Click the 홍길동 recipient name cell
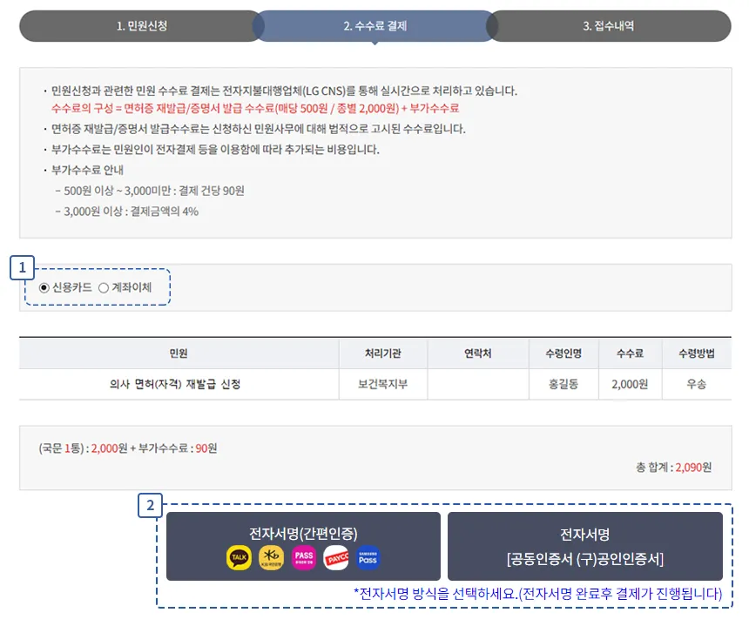749x626 pixels. pyautogui.click(x=563, y=384)
